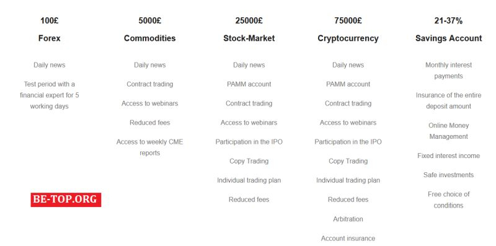Viewport: 496px width, 246px height.
Task: Choose the Cryptocurrency plan heading
Action: coord(348,38)
